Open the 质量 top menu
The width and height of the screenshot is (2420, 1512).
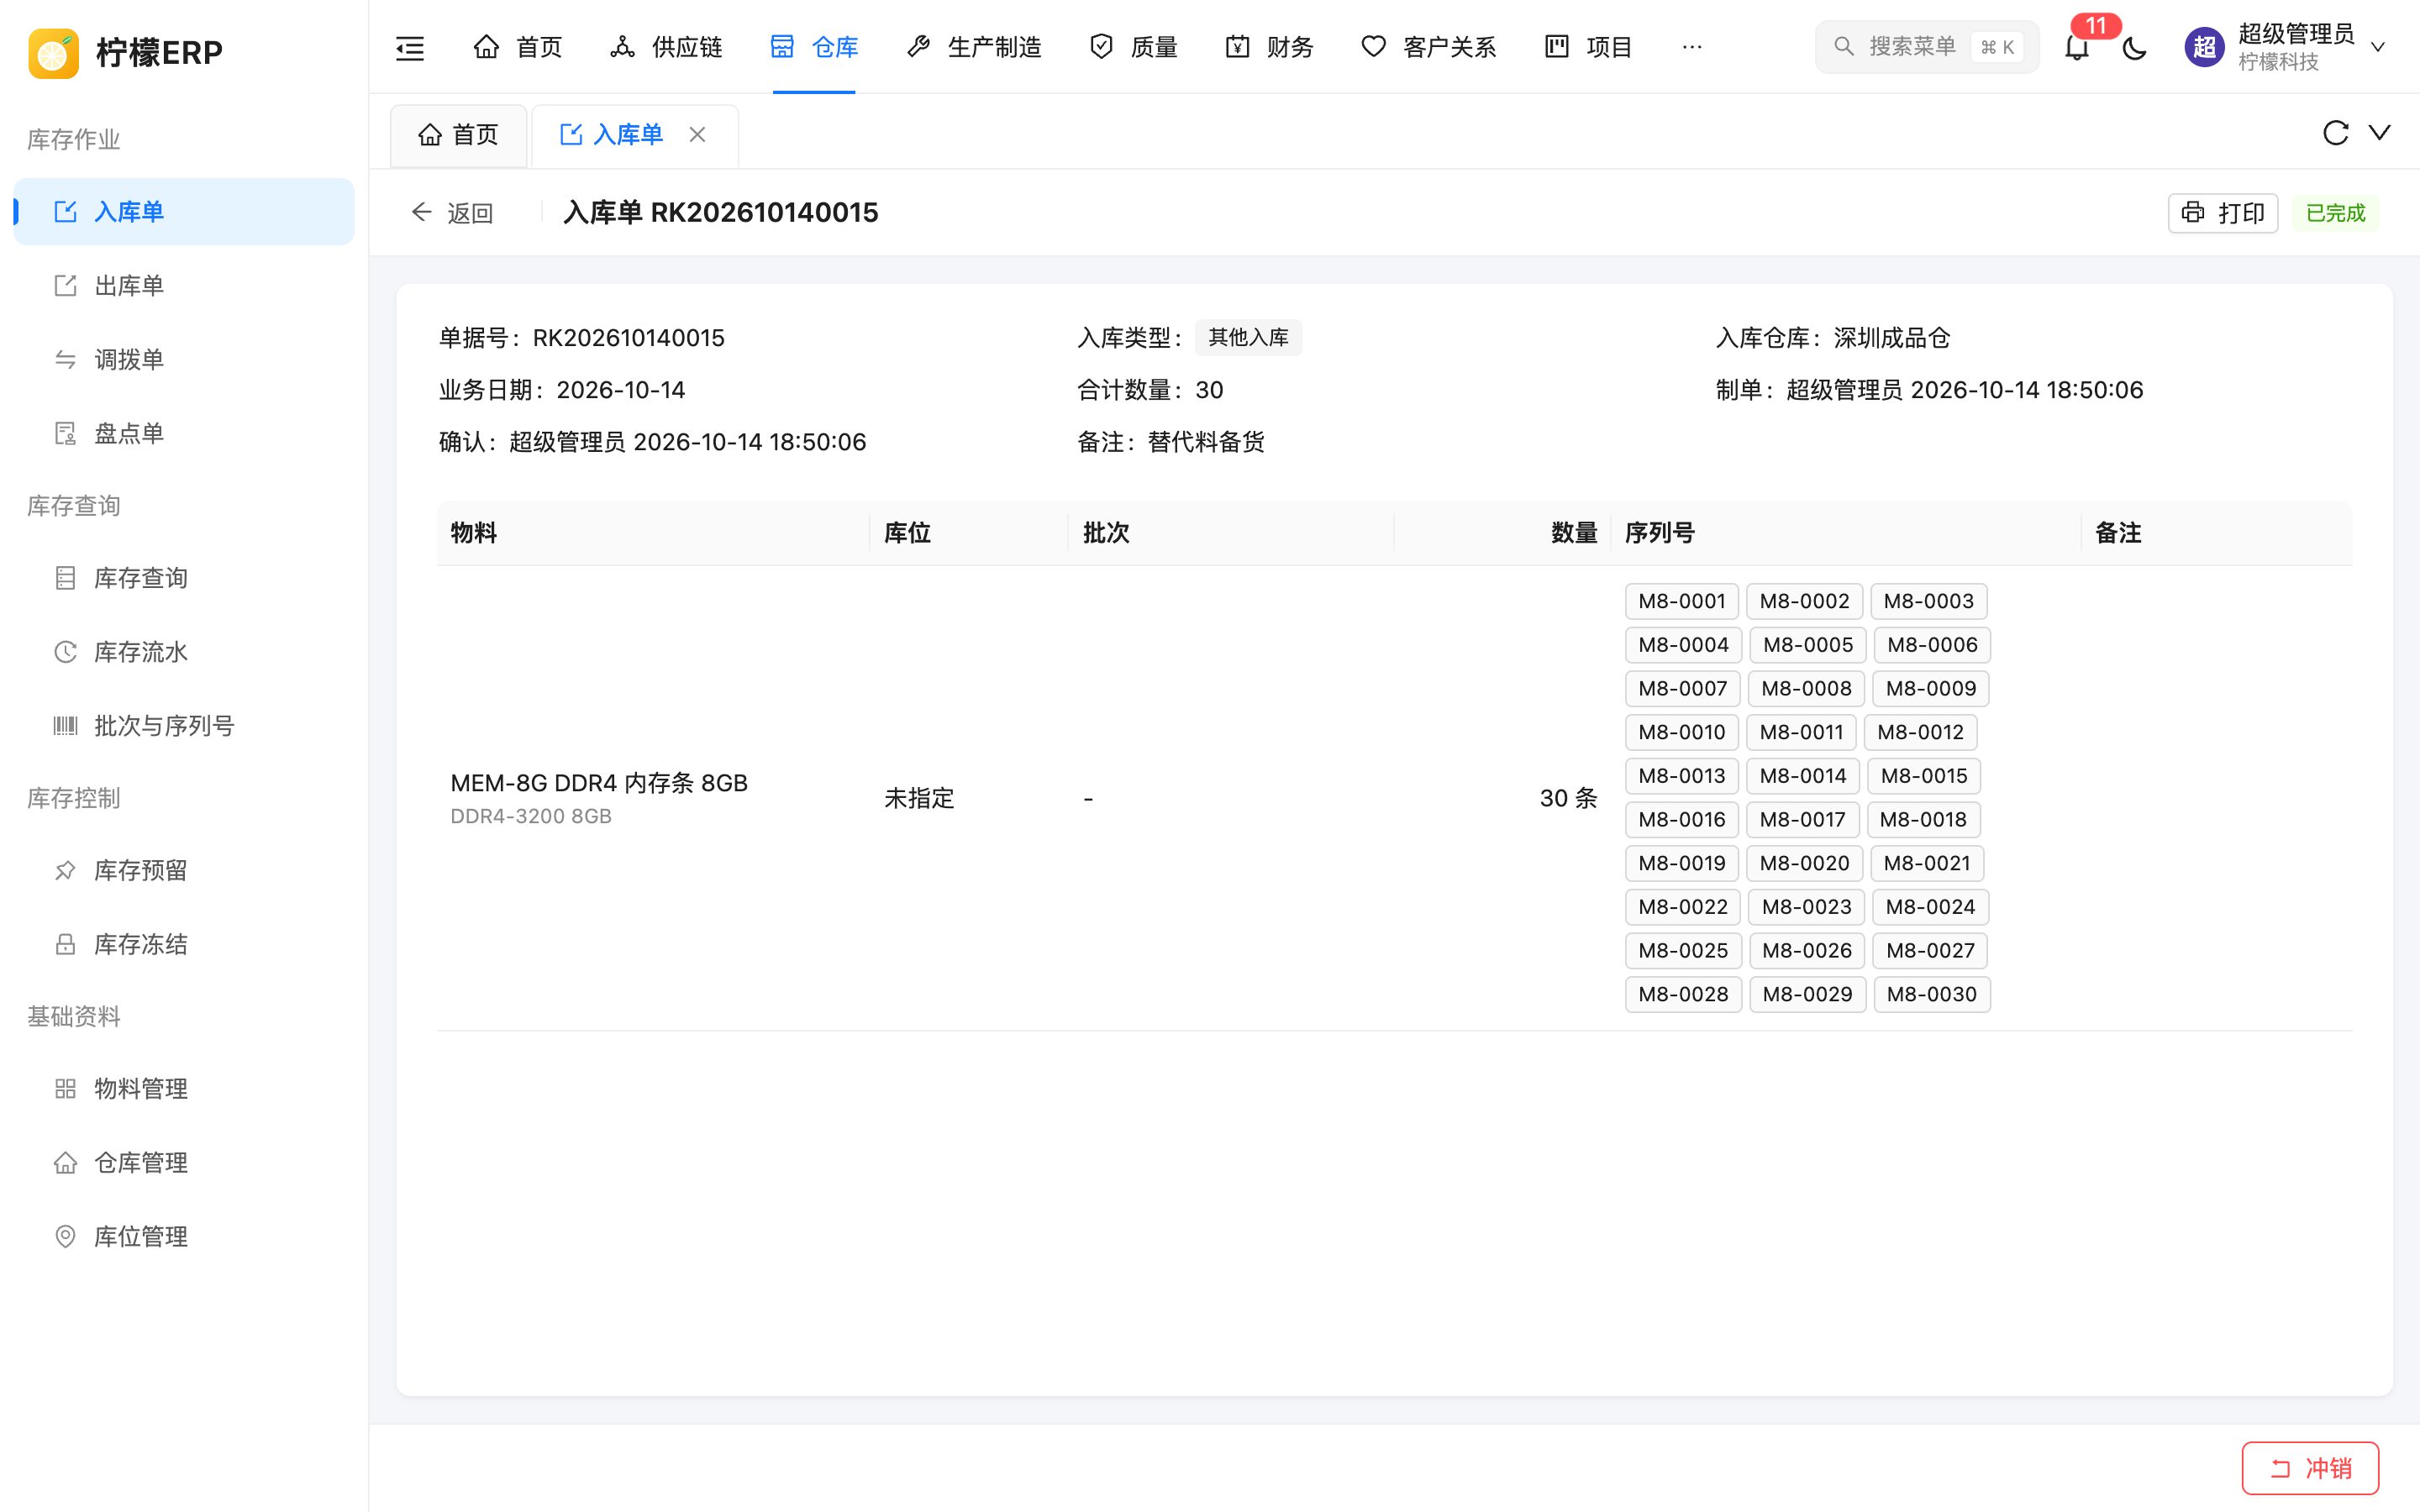tap(1134, 47)
